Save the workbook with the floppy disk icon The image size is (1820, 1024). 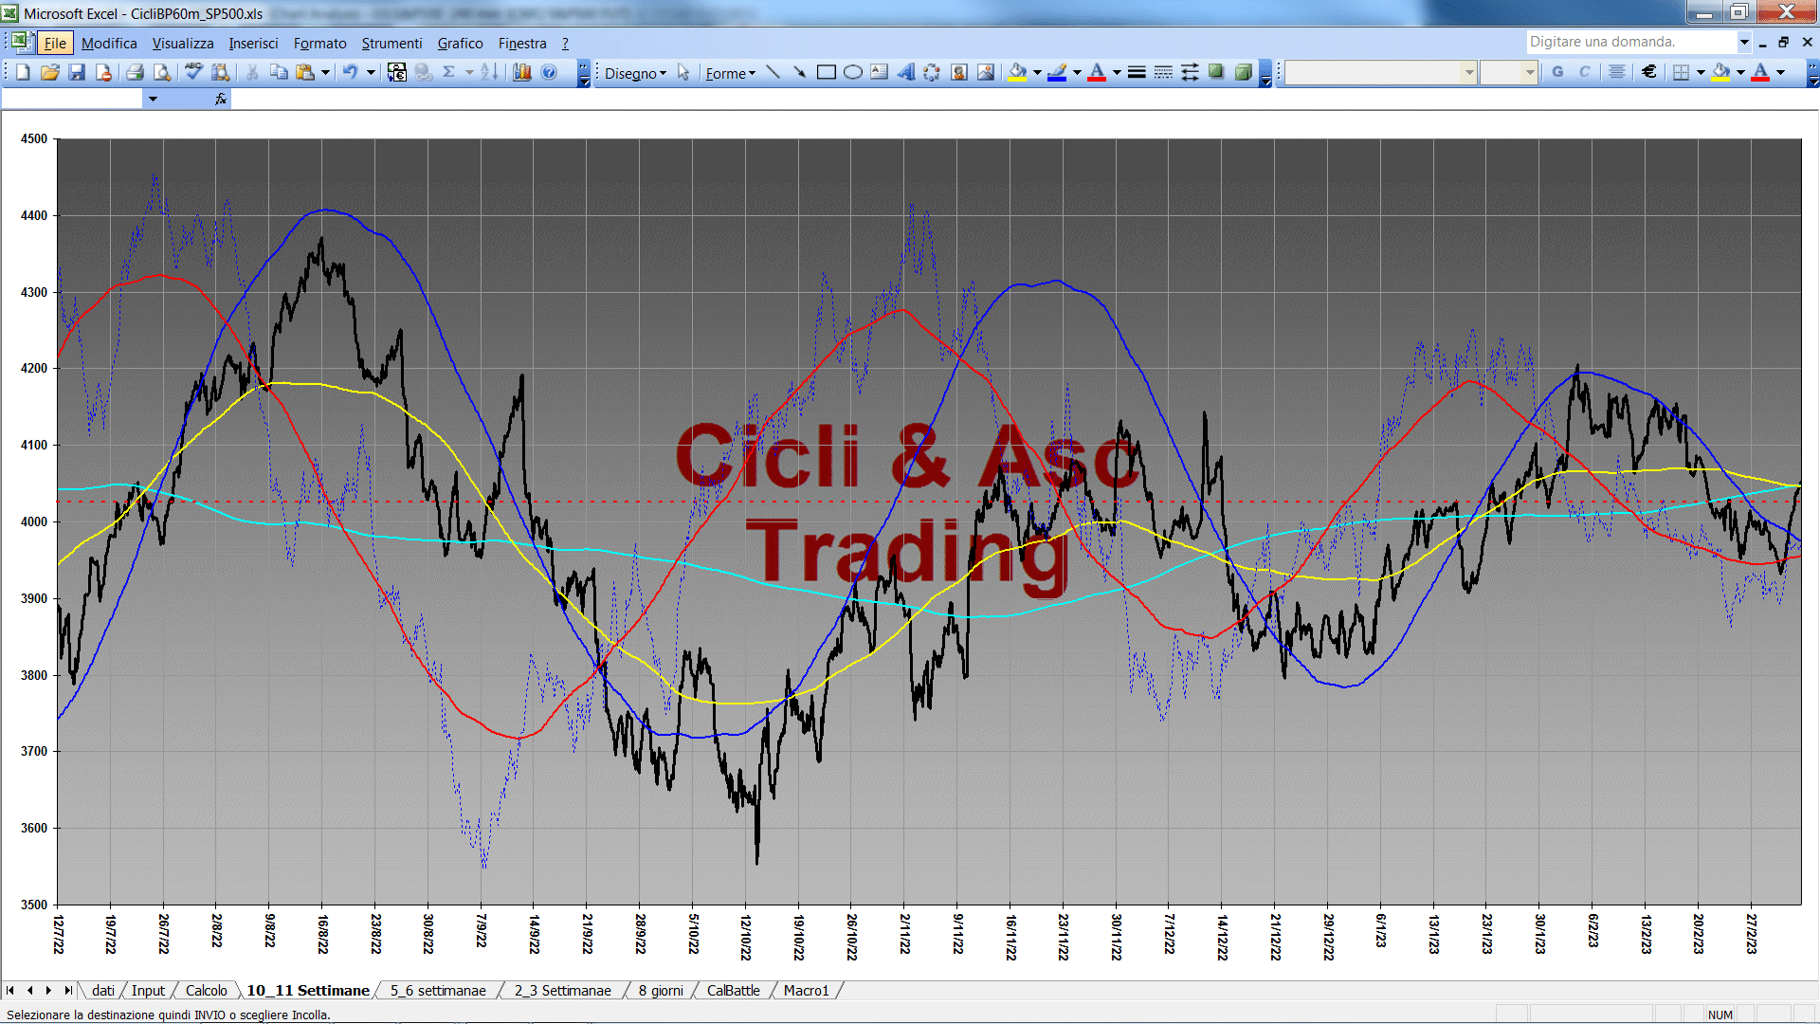click(77, 72)
